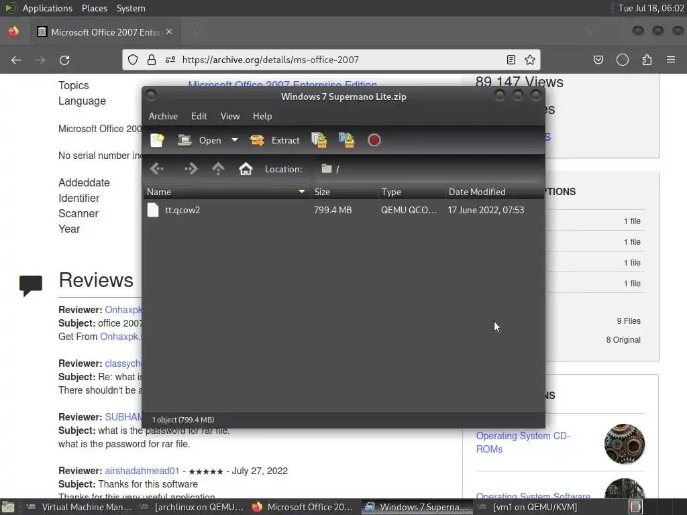The height and width of the screenshot is (515, 687).
Task: Open the Operating System CD-ROMs collection link
Action: tap(523, 443)
